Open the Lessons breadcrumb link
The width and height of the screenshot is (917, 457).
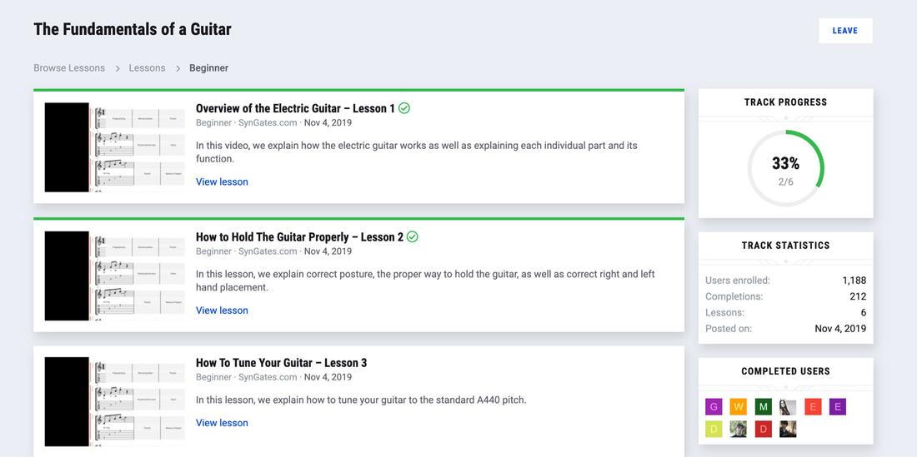(x=147, y=68)
